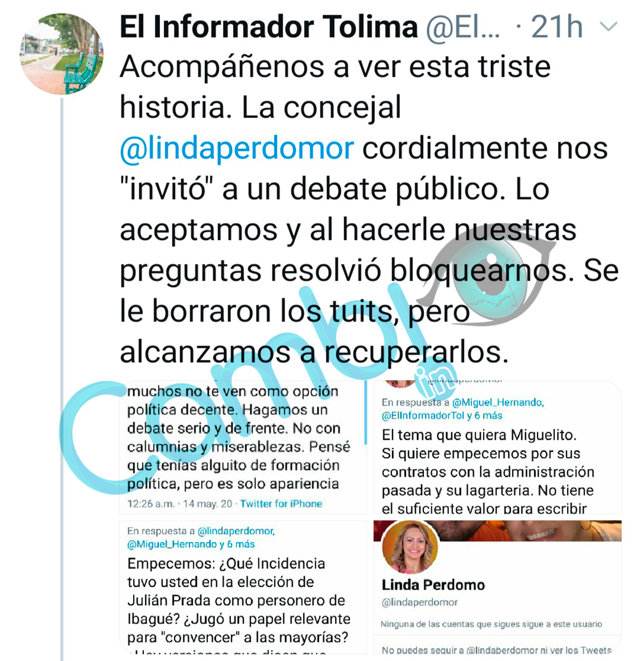Open the bottom-left screenshot about Julián Prada
This screenshot has width=640, height=661.
(243, 587)
